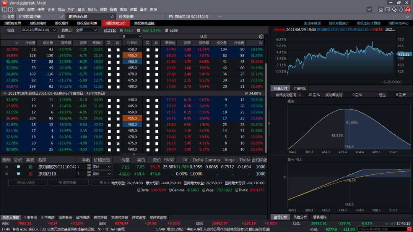Increase quantity for 原油期权SC2110C475 row

[89, 165]
